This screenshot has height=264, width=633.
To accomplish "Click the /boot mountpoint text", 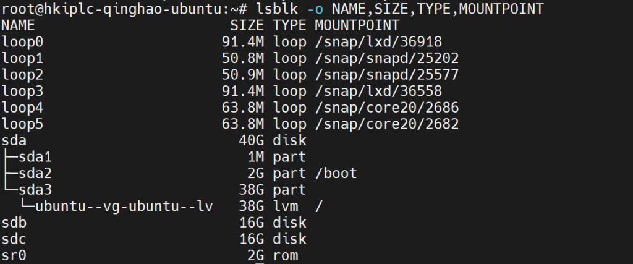I will point(336,174).
